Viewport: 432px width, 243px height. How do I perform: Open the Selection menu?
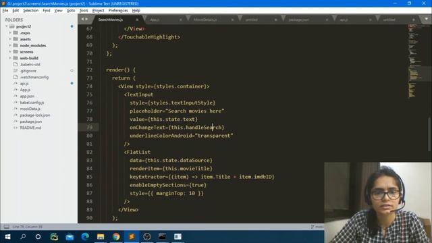[x=30, y=11]
